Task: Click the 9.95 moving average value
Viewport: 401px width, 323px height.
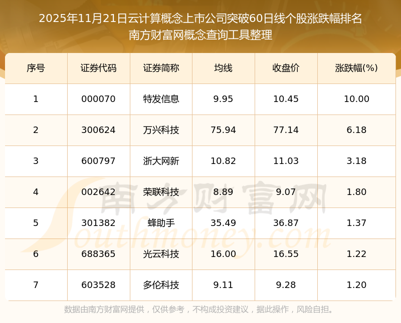Action: (x=223, y=99)
